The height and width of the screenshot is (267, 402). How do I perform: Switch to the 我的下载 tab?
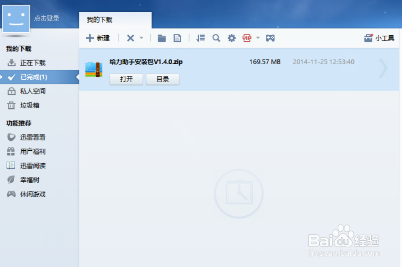coord(115,20)
